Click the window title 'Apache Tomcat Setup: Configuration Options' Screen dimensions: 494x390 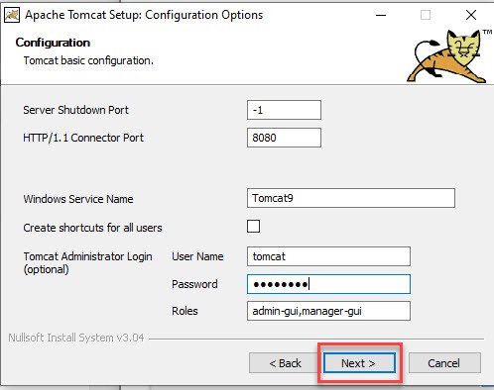coord(144,15)
